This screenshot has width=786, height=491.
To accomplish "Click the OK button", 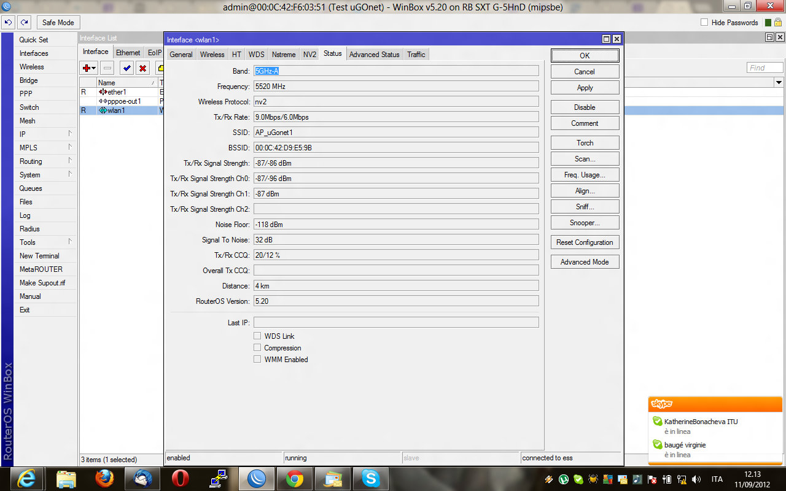I will pos(585,55).
